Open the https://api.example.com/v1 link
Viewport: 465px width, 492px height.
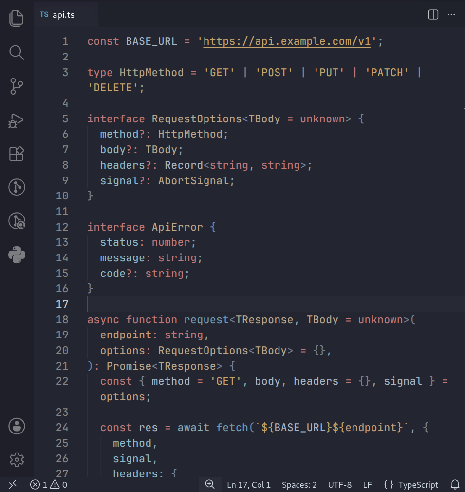pyautogui.click(x=287, y=41)
